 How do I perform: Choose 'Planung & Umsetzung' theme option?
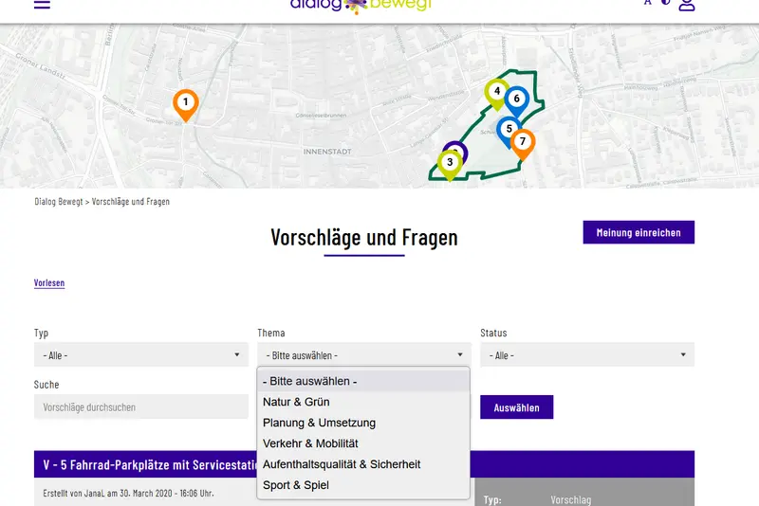363,423
